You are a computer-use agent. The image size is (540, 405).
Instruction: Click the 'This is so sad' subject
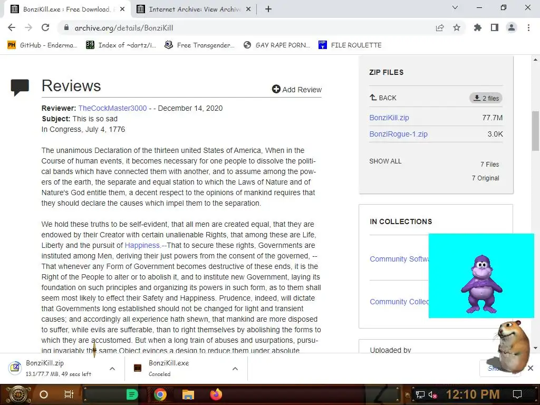pos(95,119)
